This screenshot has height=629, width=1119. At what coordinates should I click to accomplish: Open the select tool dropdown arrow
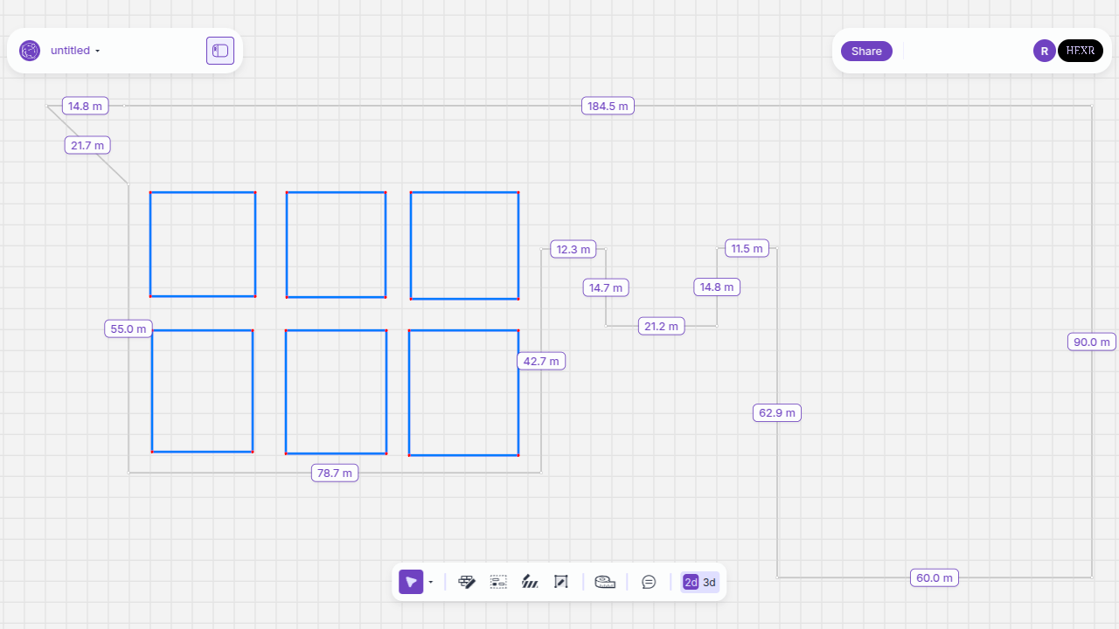pos(431,582)
